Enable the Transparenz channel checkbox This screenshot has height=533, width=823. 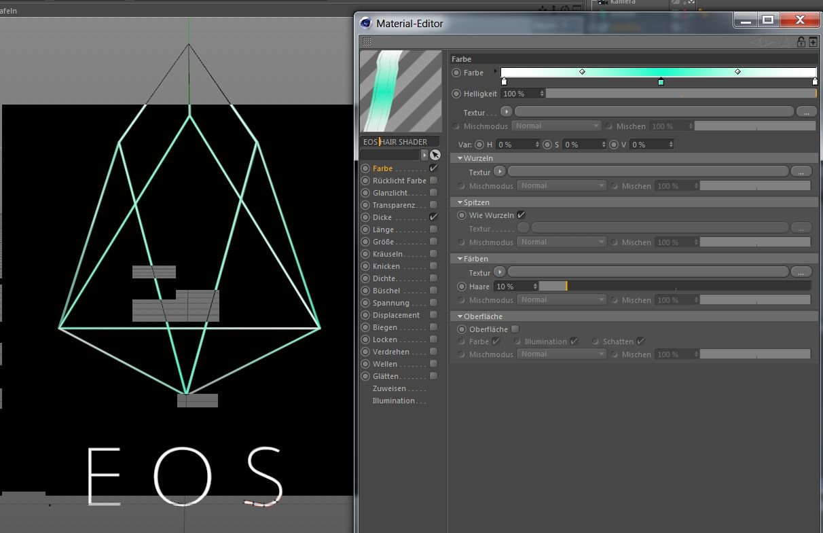coord(433,205)
